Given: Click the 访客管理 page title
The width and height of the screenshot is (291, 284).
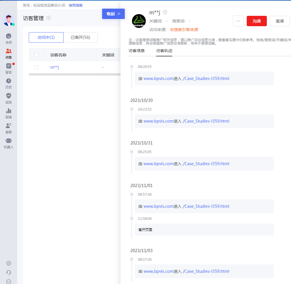Looking at the screenshot, I should point(33,18).
